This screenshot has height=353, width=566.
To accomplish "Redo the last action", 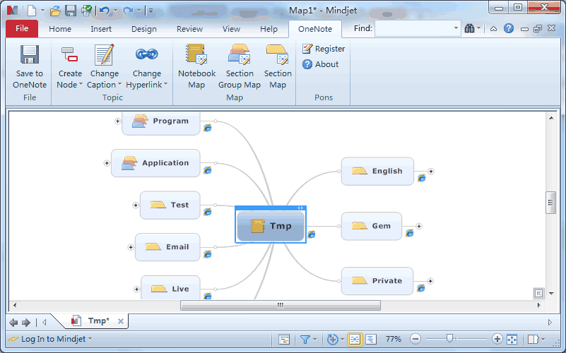I will tap(127, 11).
